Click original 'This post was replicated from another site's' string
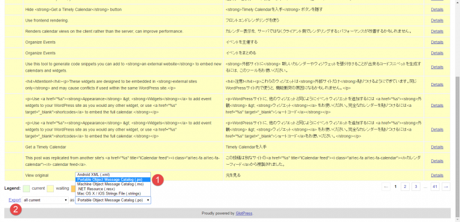 click(x=122, y=161)
